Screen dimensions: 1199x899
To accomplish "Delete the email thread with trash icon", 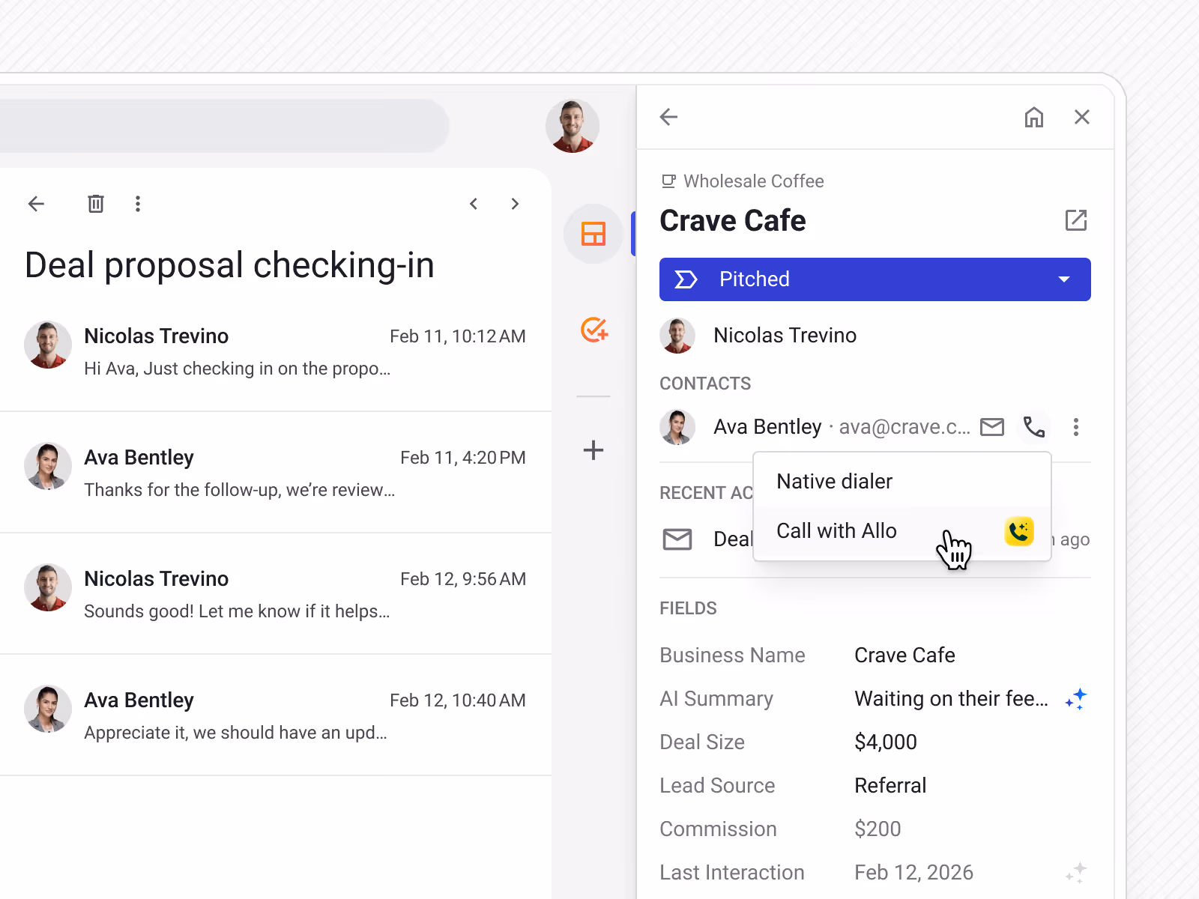I will (96, 204).
